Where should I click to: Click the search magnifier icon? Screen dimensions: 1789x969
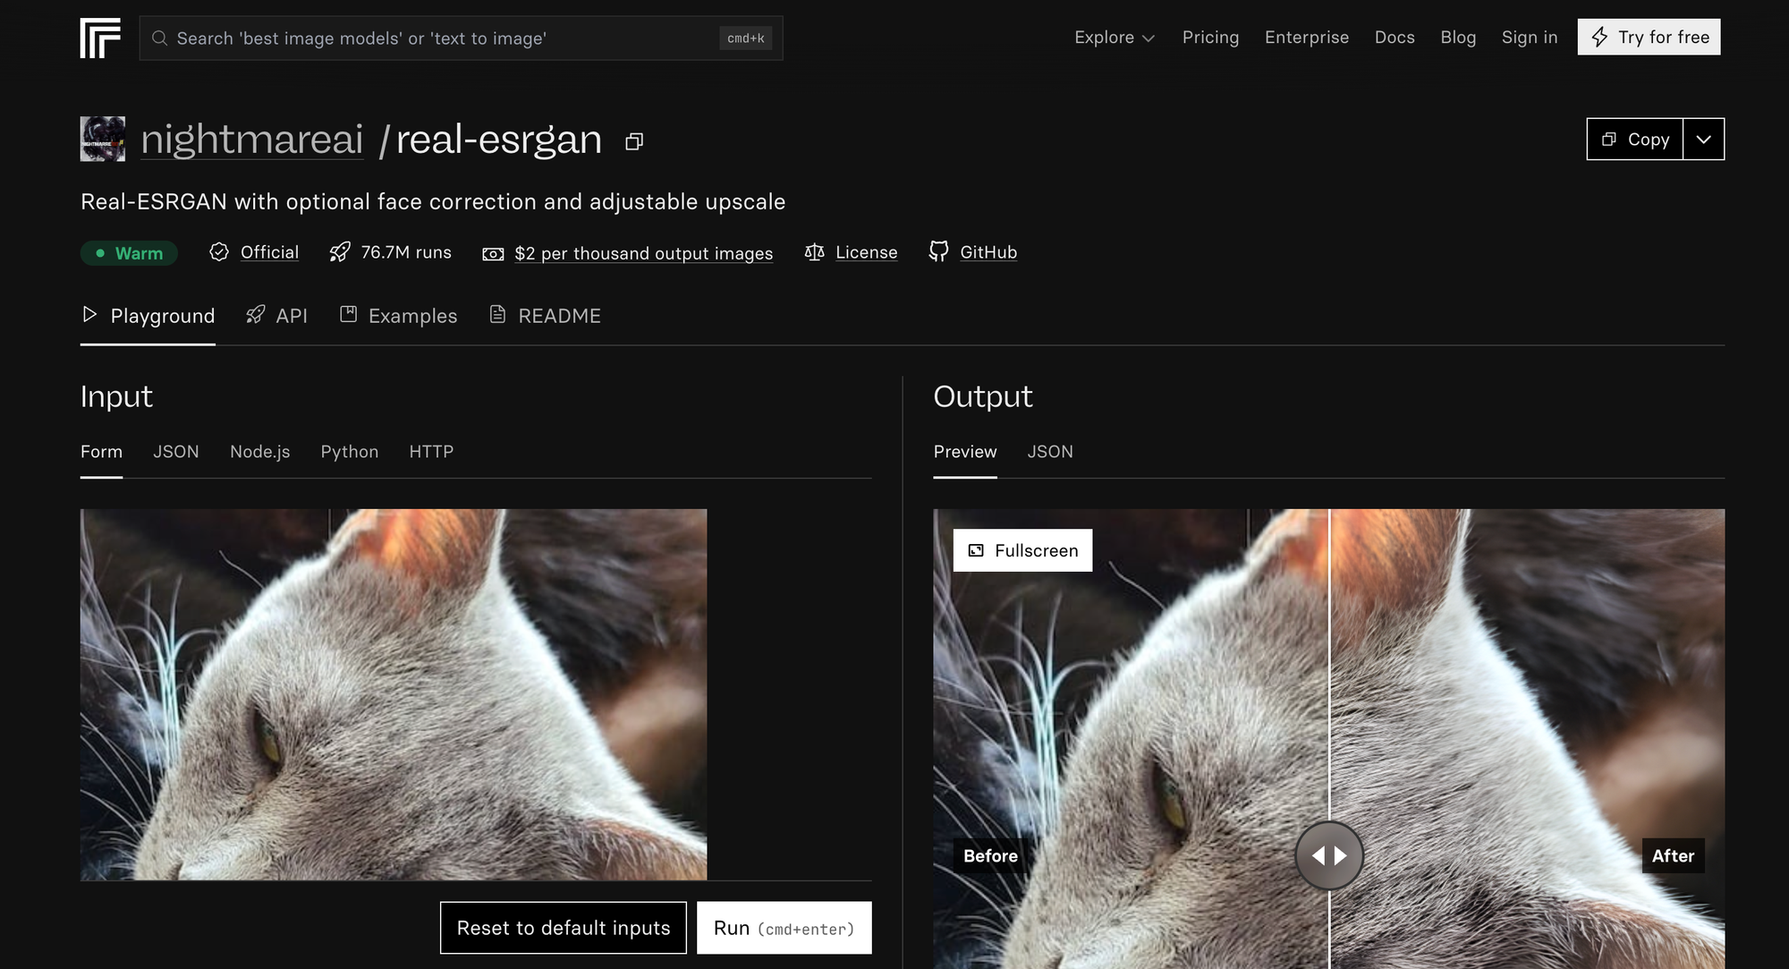click(x=159, y=38)
